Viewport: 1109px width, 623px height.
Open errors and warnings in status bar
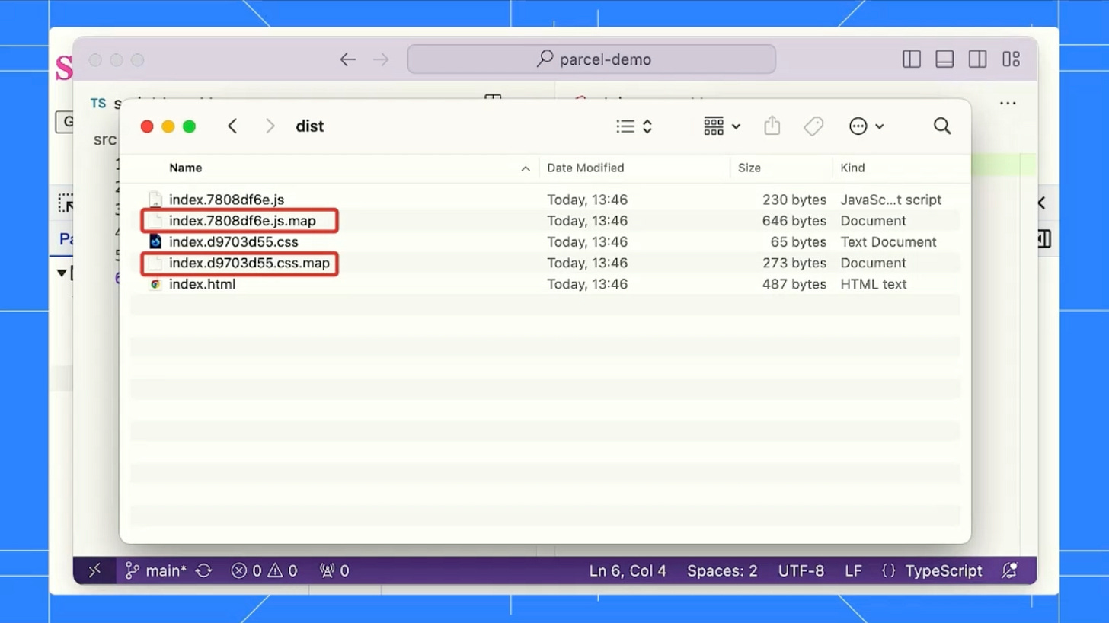tap(264, 570)
